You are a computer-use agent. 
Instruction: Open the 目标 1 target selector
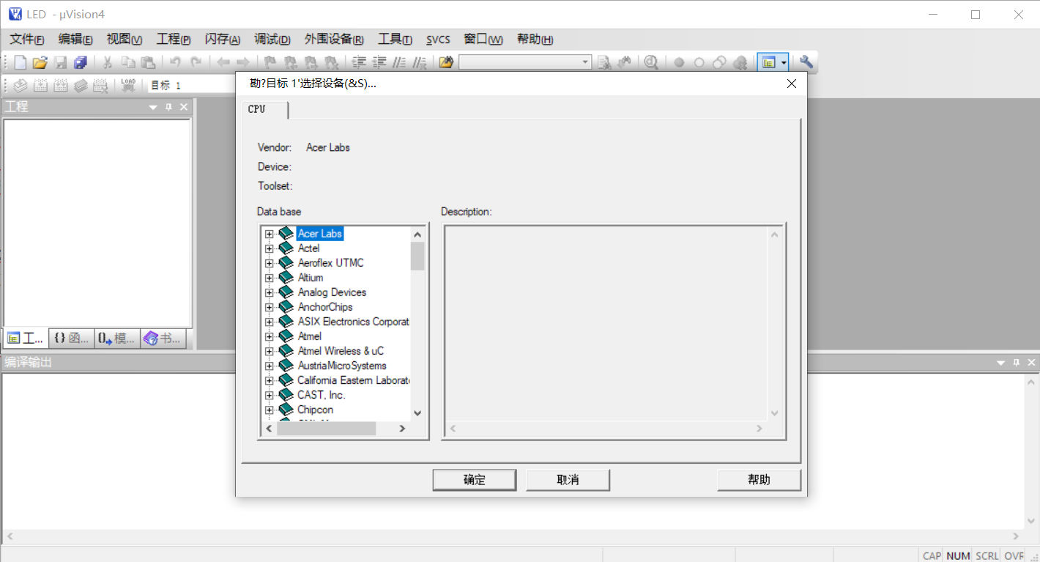190,85
